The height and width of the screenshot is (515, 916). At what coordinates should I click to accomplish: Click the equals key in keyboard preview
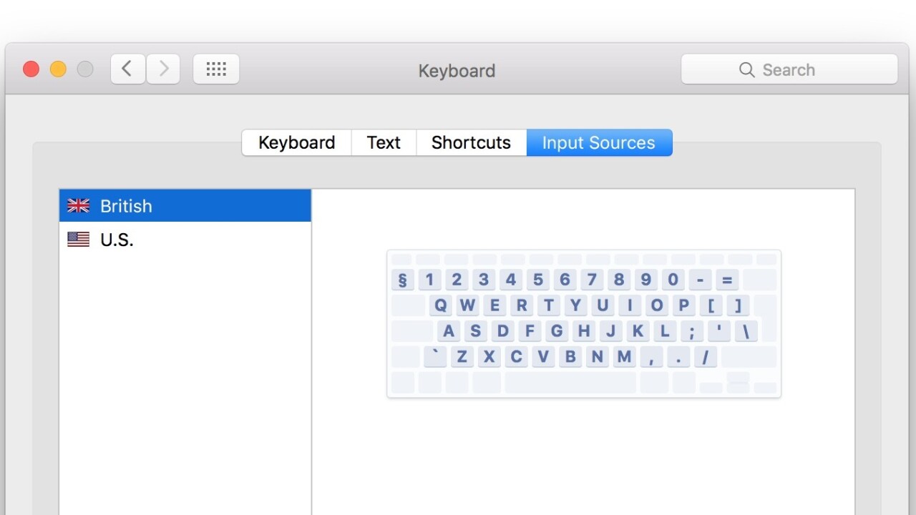click(x=727, y=280)
